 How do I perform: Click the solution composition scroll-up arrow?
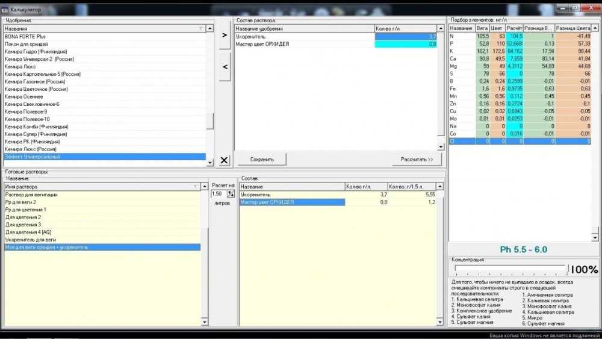(441, 28)
